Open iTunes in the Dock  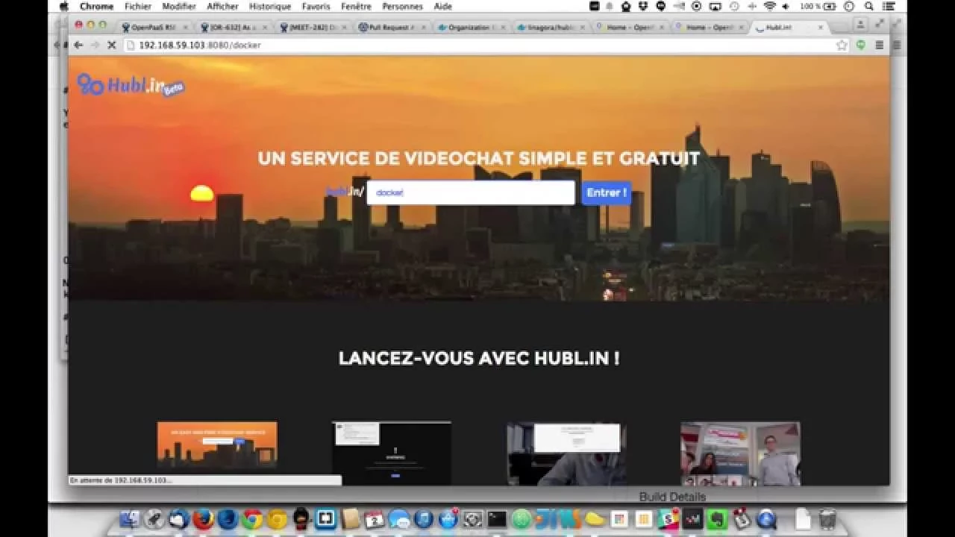pos(424,519)
